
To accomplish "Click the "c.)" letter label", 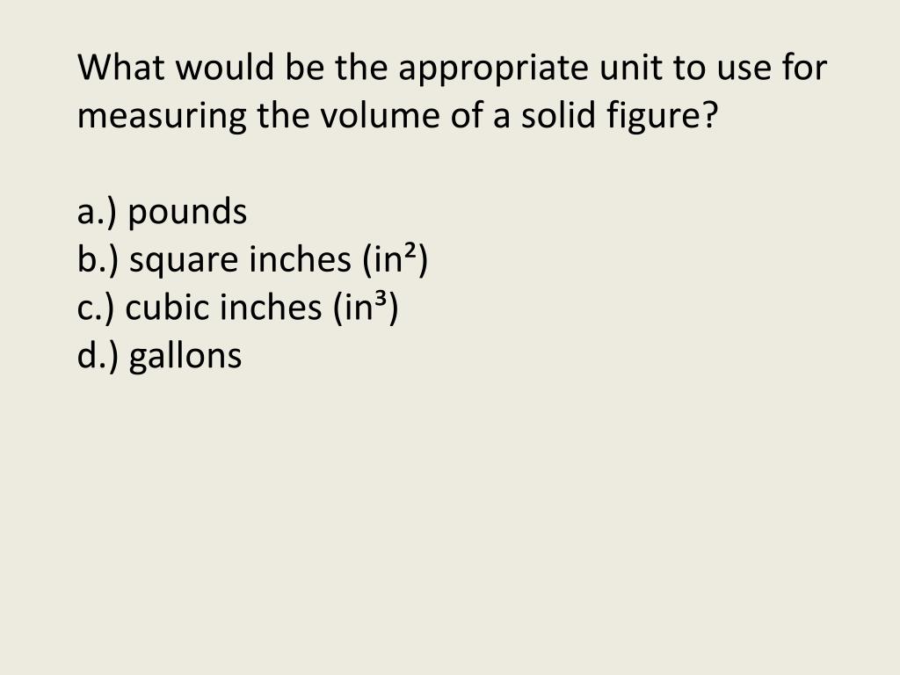I will coord(96,308).
